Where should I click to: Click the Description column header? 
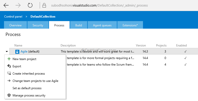(x=68, y=45)
